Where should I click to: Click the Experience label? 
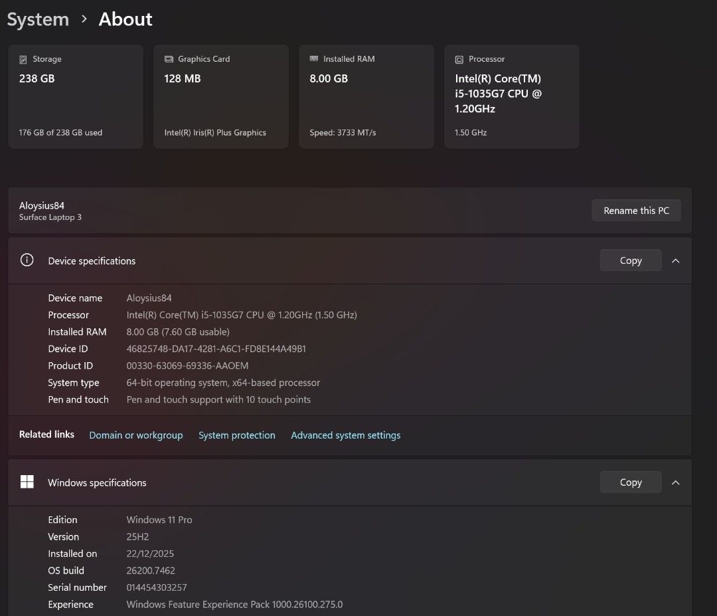tap(70, 605)
